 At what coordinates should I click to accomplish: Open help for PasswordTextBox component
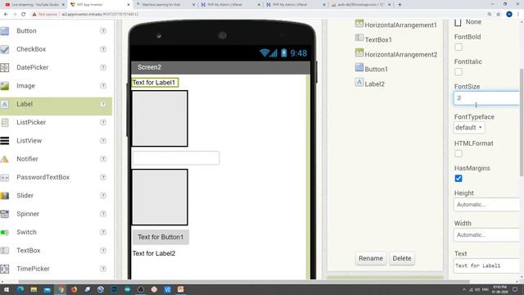pyautogui.click(x=103, y=177)
